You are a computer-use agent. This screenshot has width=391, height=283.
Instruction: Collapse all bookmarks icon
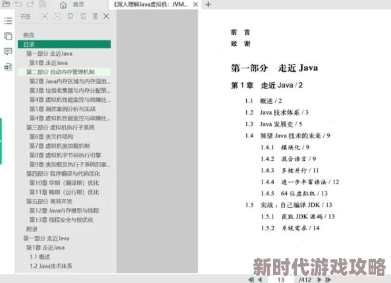[x=58, y=16]
